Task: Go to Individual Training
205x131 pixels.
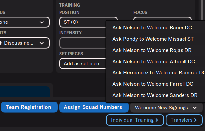Action: point(135,120)
